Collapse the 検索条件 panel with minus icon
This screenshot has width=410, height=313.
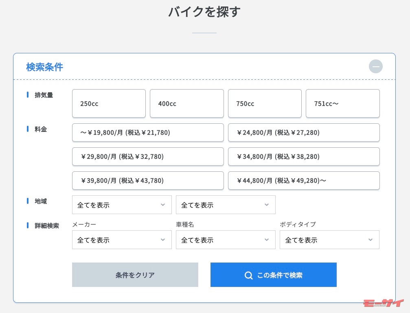(x=375, y=66)
